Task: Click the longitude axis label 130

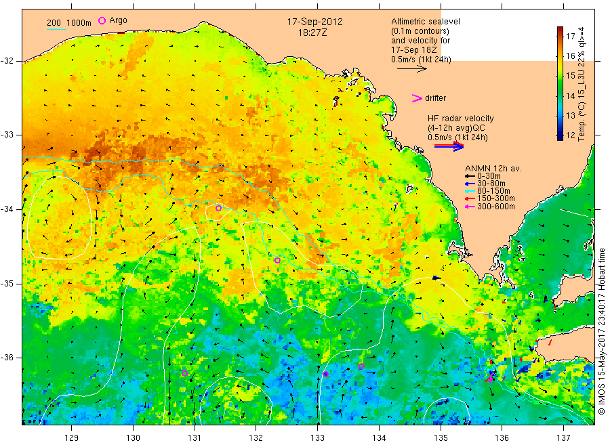Action: pyautogui.click(x=133, y=438)
